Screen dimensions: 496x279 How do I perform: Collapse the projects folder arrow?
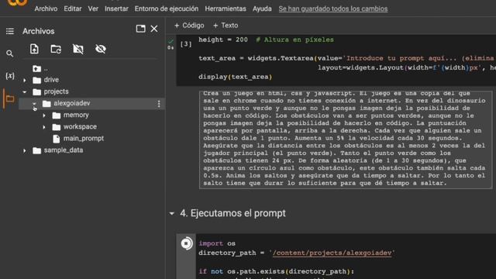[25, 91]
